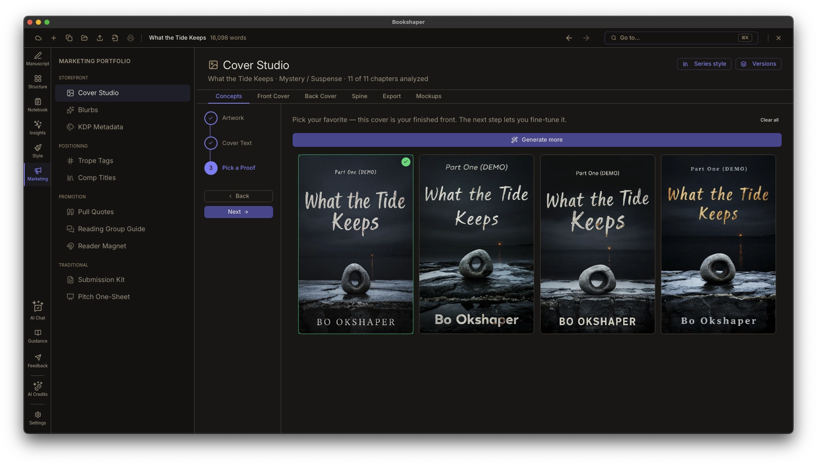Open Trope Tags under Positioning

click(122, 161)
